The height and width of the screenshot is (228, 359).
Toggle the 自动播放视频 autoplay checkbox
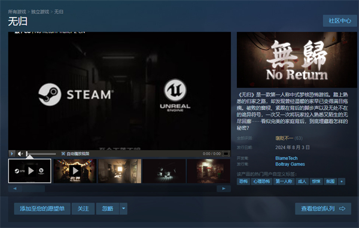(63, 154)
